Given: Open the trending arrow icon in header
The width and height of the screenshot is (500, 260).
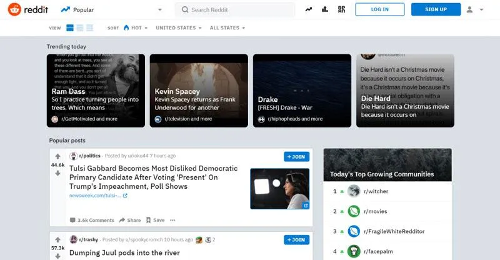Looking at the screenshot, I should [308, 9].
